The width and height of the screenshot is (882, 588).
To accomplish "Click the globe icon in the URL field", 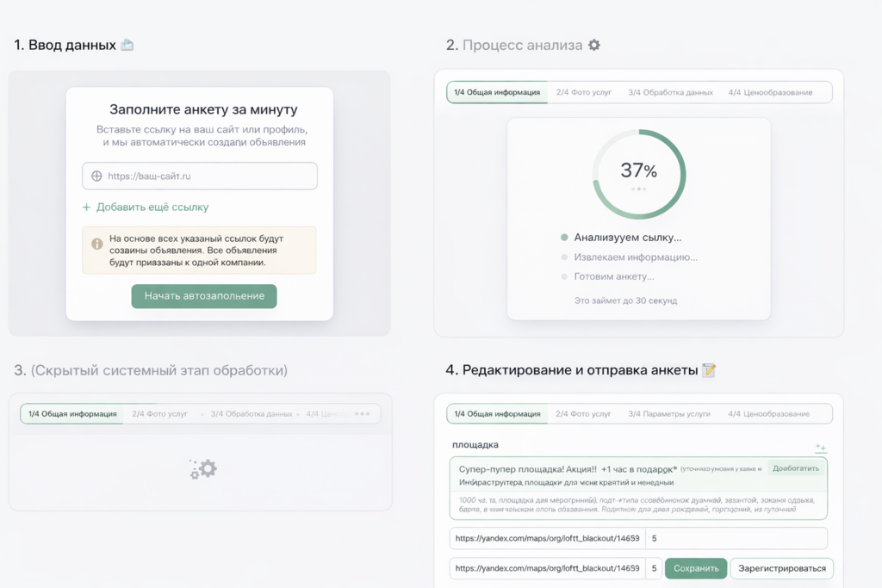I will tap(96, 176).
